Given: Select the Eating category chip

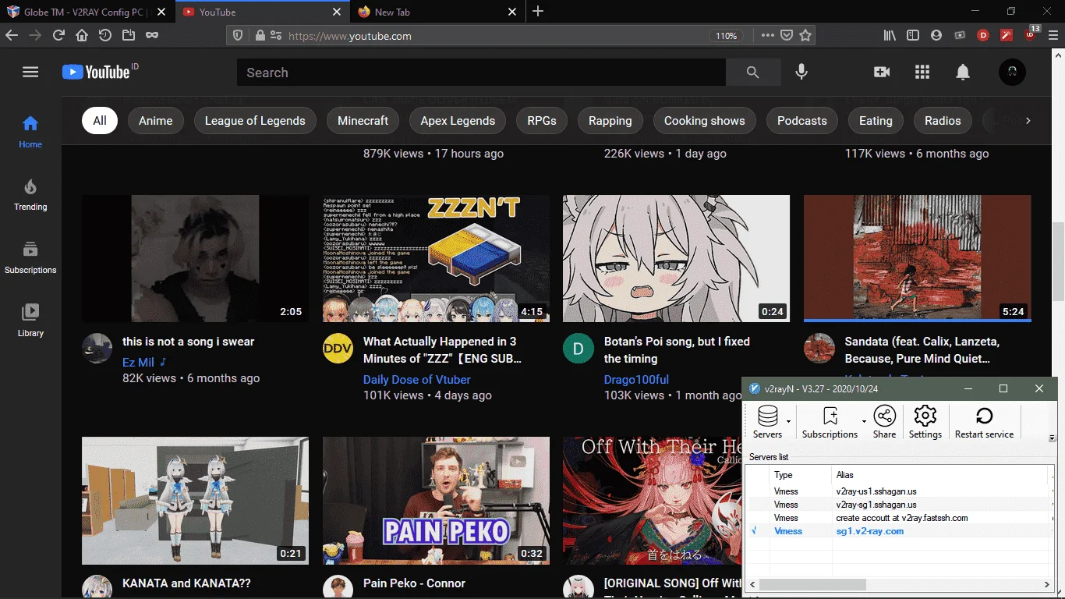Looking at the screenshot, I should (876, 121).
